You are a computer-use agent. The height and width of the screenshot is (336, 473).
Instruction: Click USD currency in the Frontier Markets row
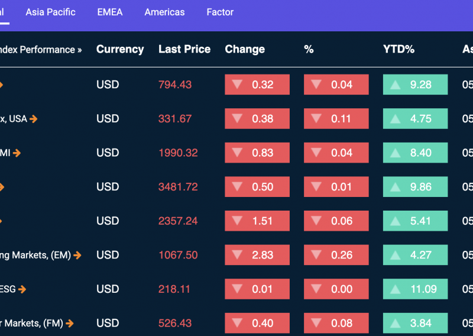(x=108, y=324)
